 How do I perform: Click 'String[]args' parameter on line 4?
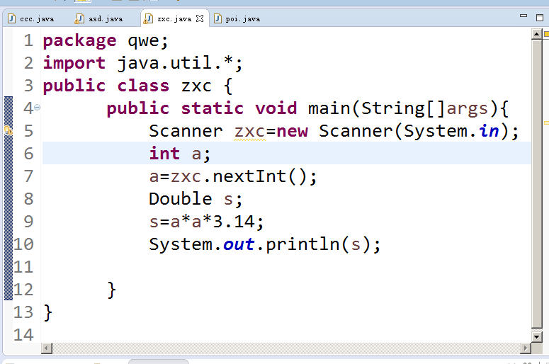coord(424,108)
